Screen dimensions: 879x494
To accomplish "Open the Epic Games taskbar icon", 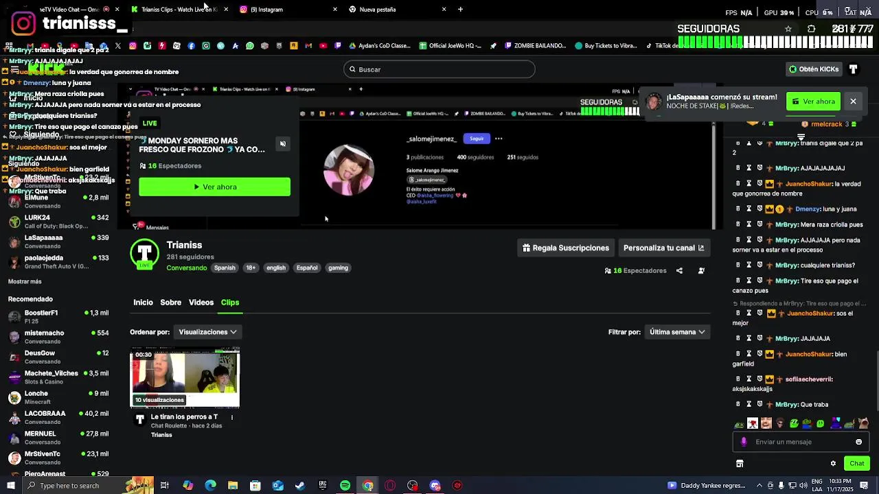I will [x=323, y=486].
